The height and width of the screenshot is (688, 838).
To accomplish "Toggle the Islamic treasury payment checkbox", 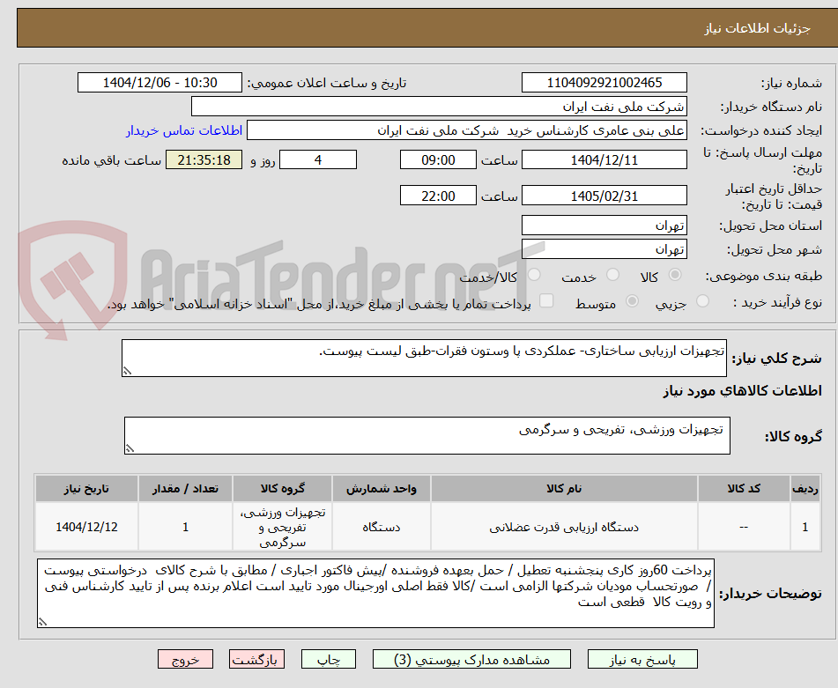I will coord(546,301).
